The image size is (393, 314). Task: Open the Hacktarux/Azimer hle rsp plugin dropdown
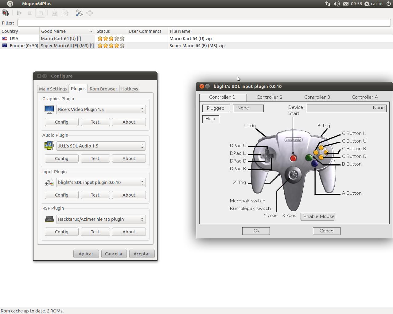101,219
